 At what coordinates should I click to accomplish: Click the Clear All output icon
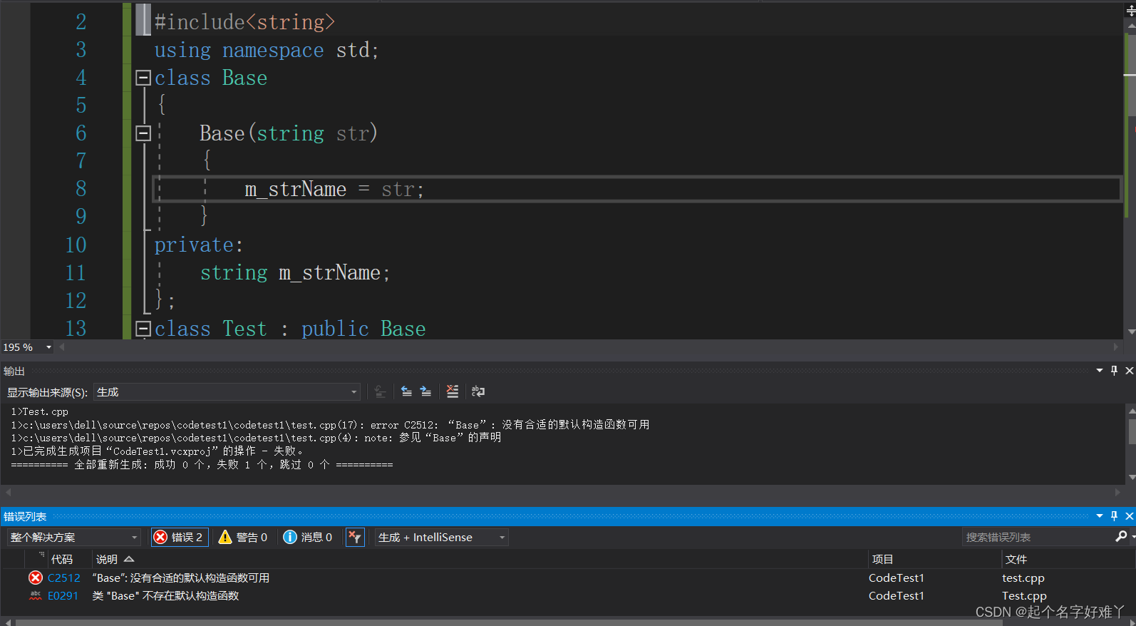453,391
